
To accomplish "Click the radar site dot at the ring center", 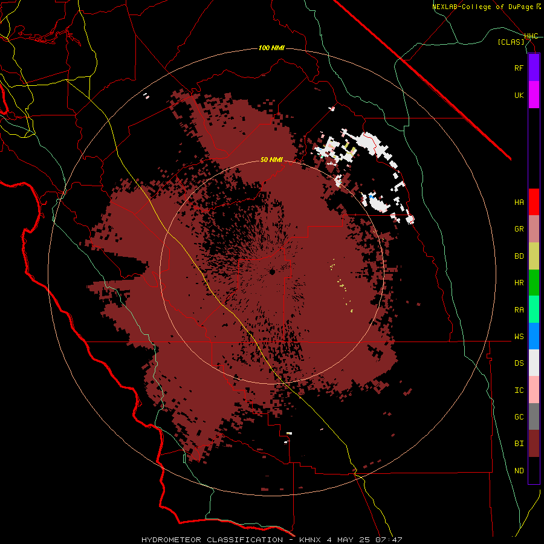I will 272,272.
